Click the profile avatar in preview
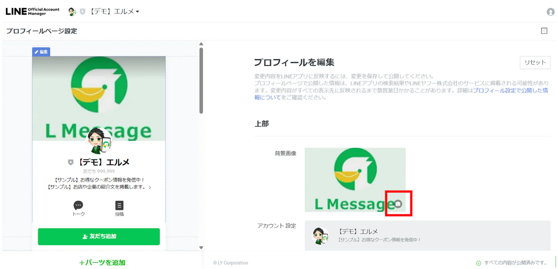Viewport: 558px width, 269px height. [99, 141]
